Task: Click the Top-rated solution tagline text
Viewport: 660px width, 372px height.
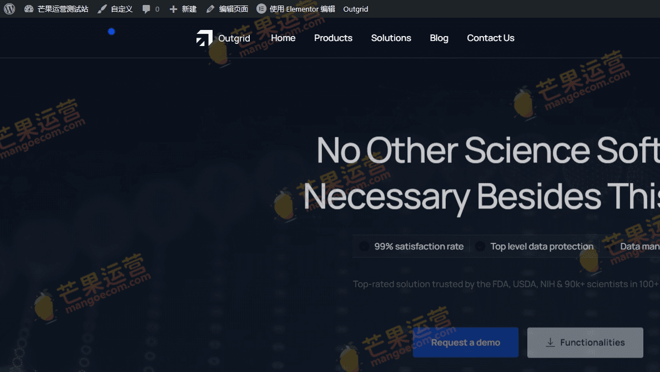Action: tap(506, 284)
